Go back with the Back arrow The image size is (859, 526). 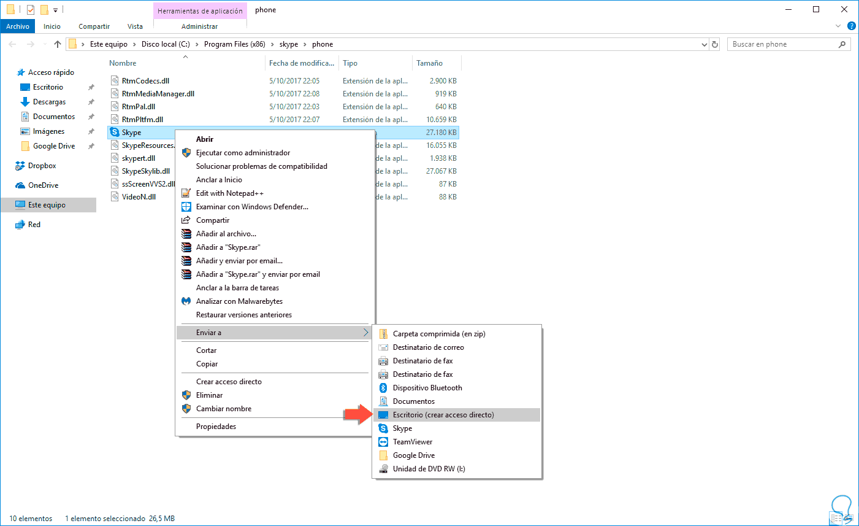tap(13, 44)
